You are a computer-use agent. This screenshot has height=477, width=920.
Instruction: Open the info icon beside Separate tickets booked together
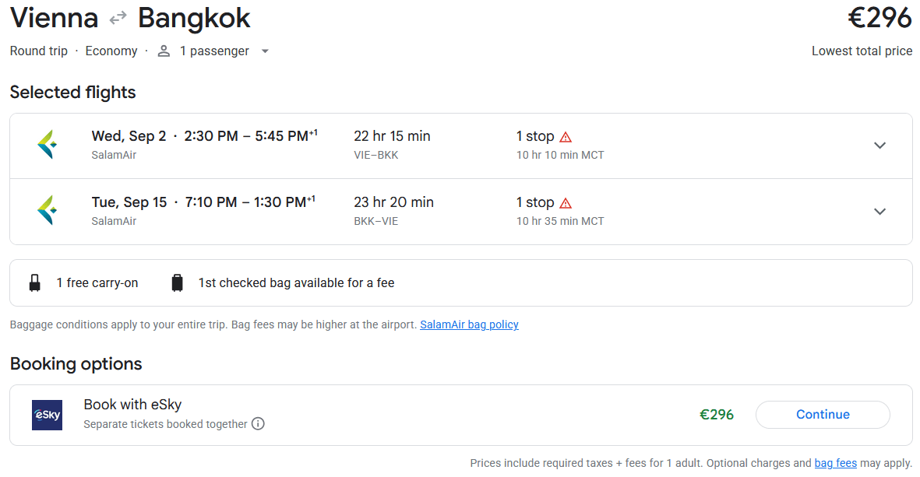(258, 423)
